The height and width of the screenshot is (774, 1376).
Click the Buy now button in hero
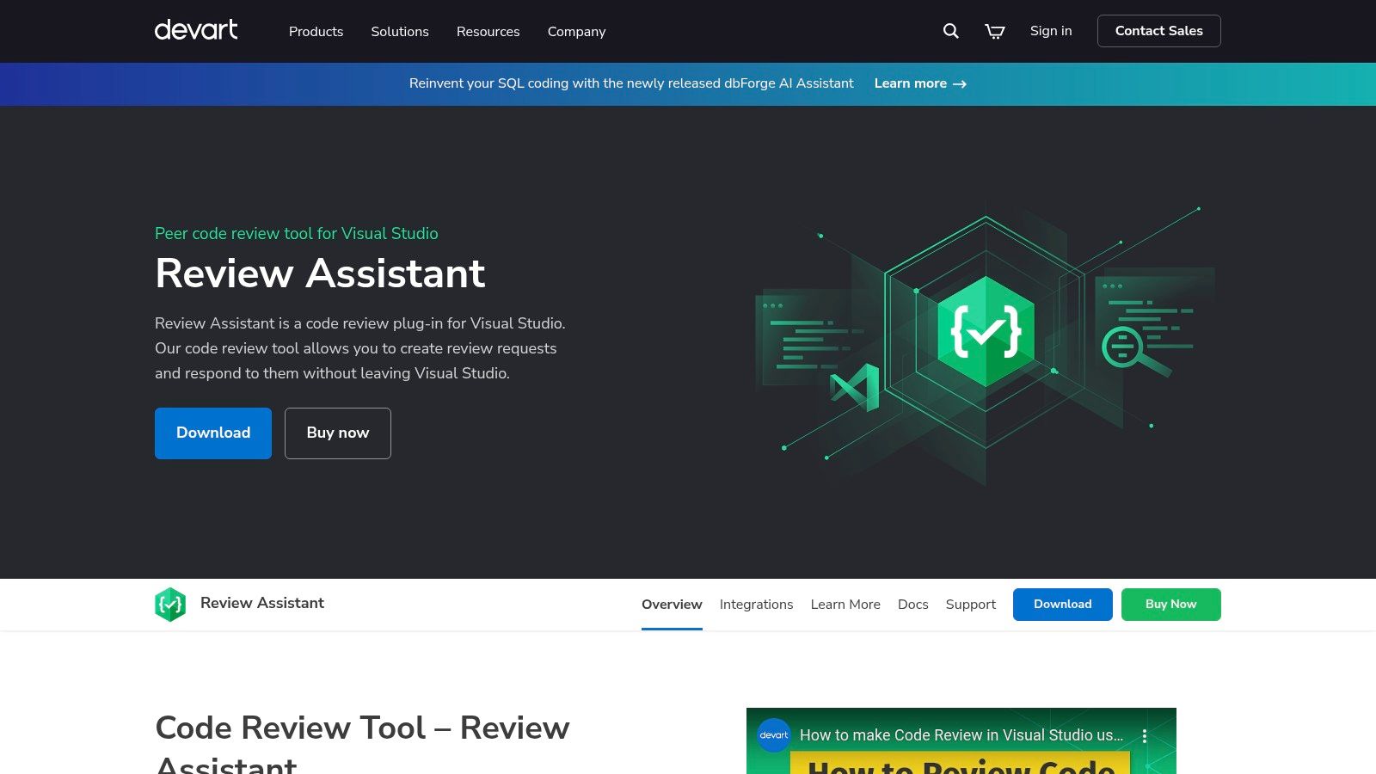[x=338, y=433]
